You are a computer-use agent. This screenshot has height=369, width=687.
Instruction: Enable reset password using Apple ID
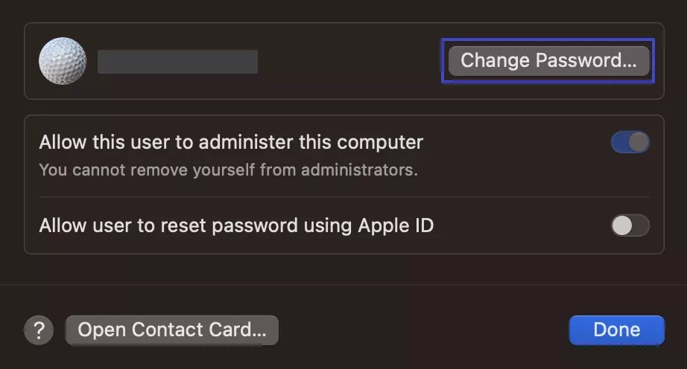point(630,225)
